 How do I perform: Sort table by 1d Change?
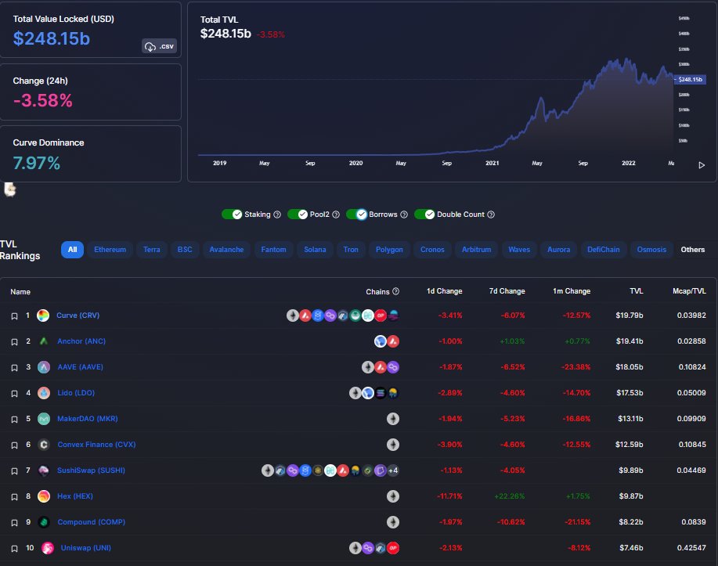click(444, 291)
